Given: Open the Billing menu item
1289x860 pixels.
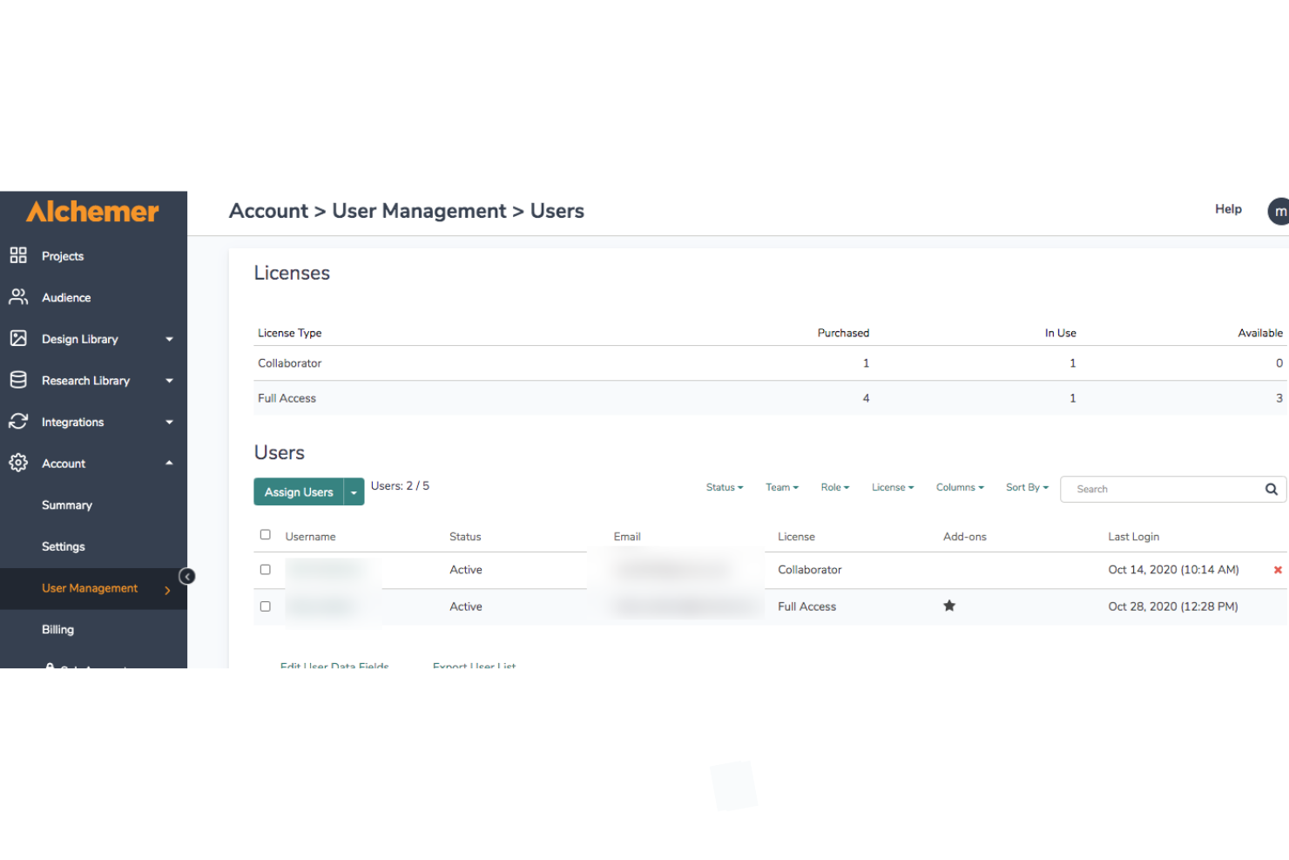Looking at the screenshot, I should click(x=57, y=629).
